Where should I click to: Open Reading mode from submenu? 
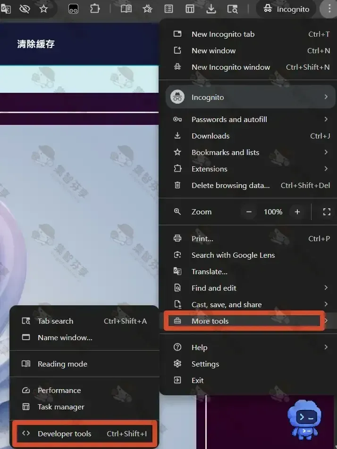(x=84, y=364)
